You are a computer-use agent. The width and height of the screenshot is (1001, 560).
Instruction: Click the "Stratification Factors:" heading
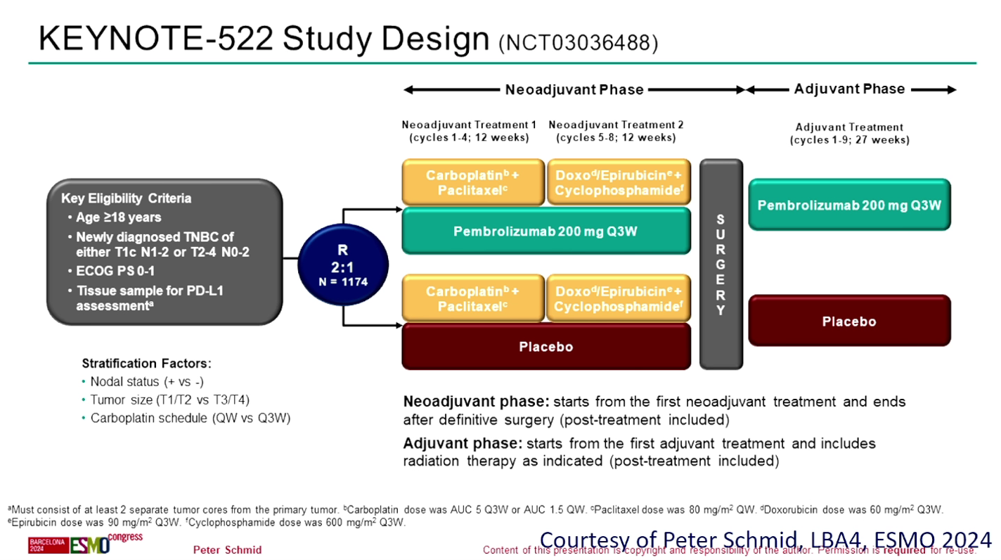(x=147, y=364)
